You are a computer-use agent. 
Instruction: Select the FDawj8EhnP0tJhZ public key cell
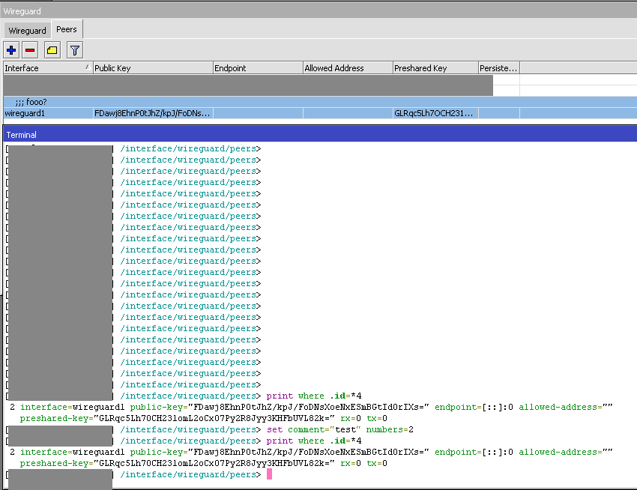tap(153, 113)
